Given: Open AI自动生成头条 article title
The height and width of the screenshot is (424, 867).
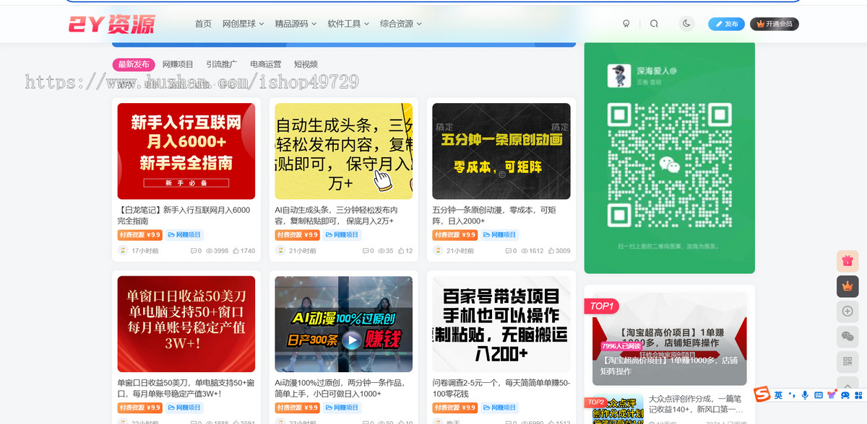Looking at the screenshot, I should coord(337,215).
